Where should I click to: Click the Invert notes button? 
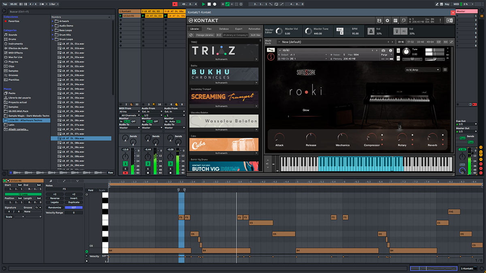74,198
